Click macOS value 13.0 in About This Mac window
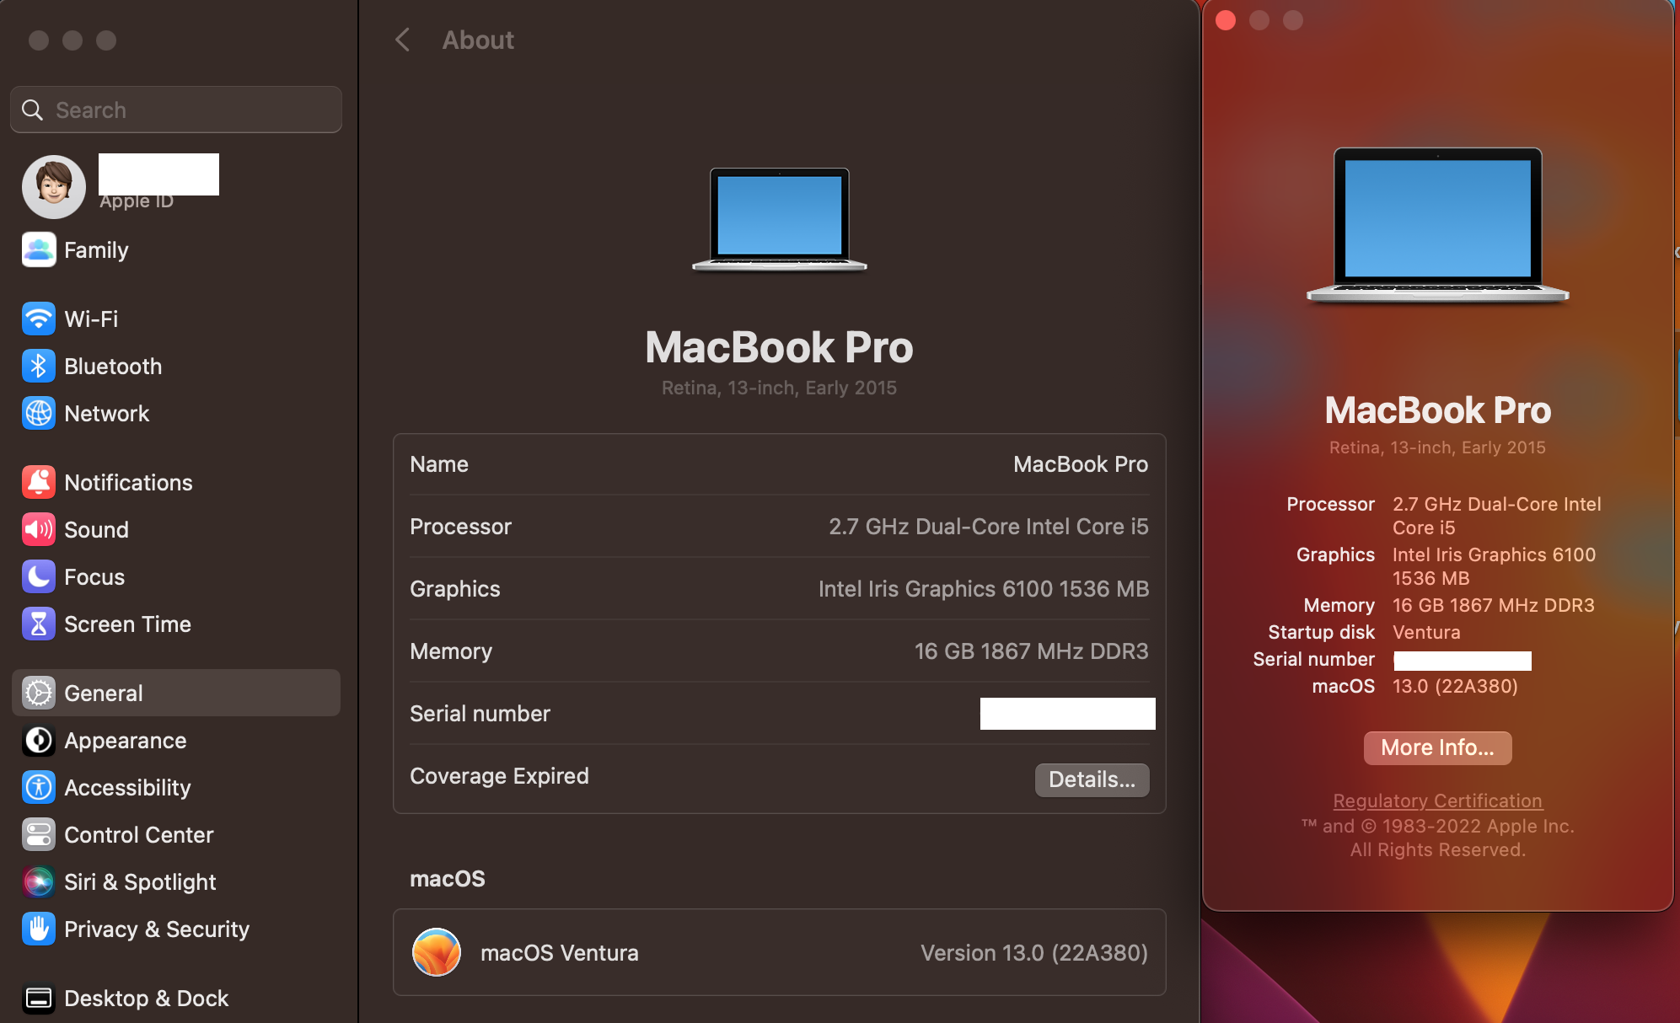The image size is (1680, 1023). tap(1455, 686)
